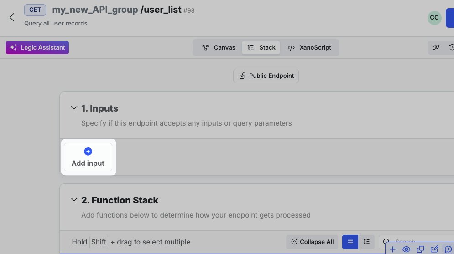
Task: Open the CC user avatar
Action: tap(434, 18)
